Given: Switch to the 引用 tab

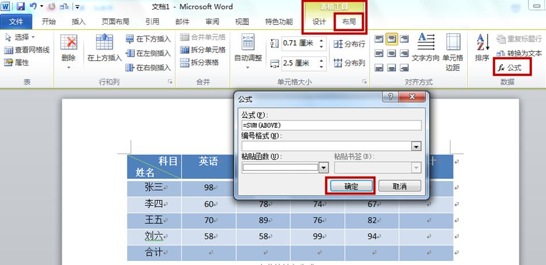Looking at the screenshot, I should (152, 22).
